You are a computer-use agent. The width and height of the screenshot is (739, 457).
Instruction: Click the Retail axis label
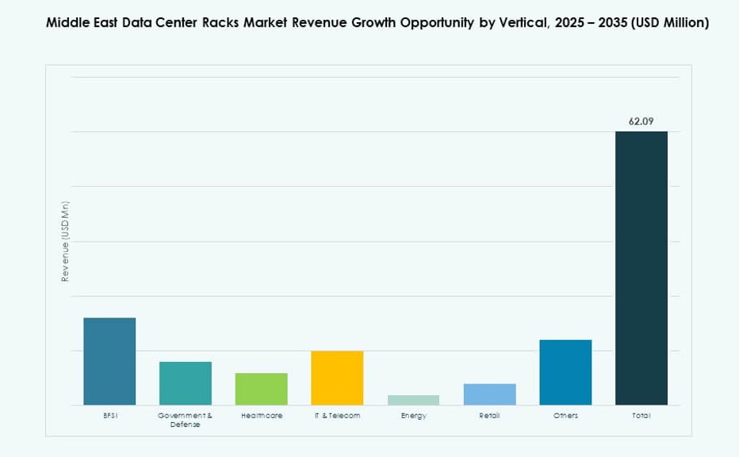coord(489,414)
